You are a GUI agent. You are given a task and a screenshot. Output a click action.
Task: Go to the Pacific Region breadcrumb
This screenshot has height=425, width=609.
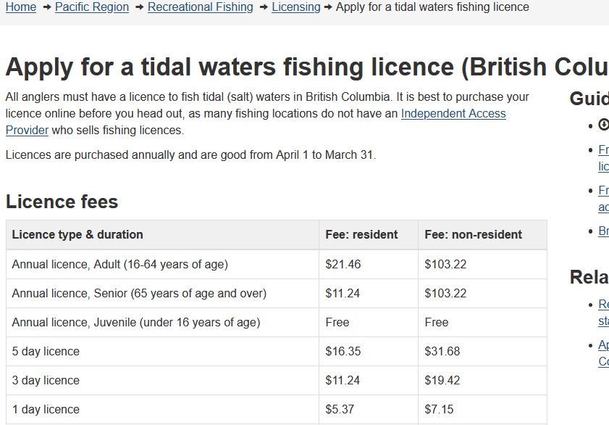click(92, 7)
